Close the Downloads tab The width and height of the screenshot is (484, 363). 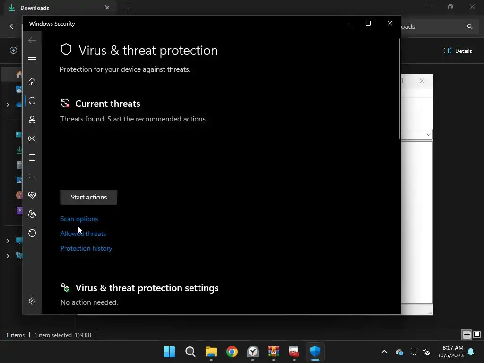[x=107, y=8]
